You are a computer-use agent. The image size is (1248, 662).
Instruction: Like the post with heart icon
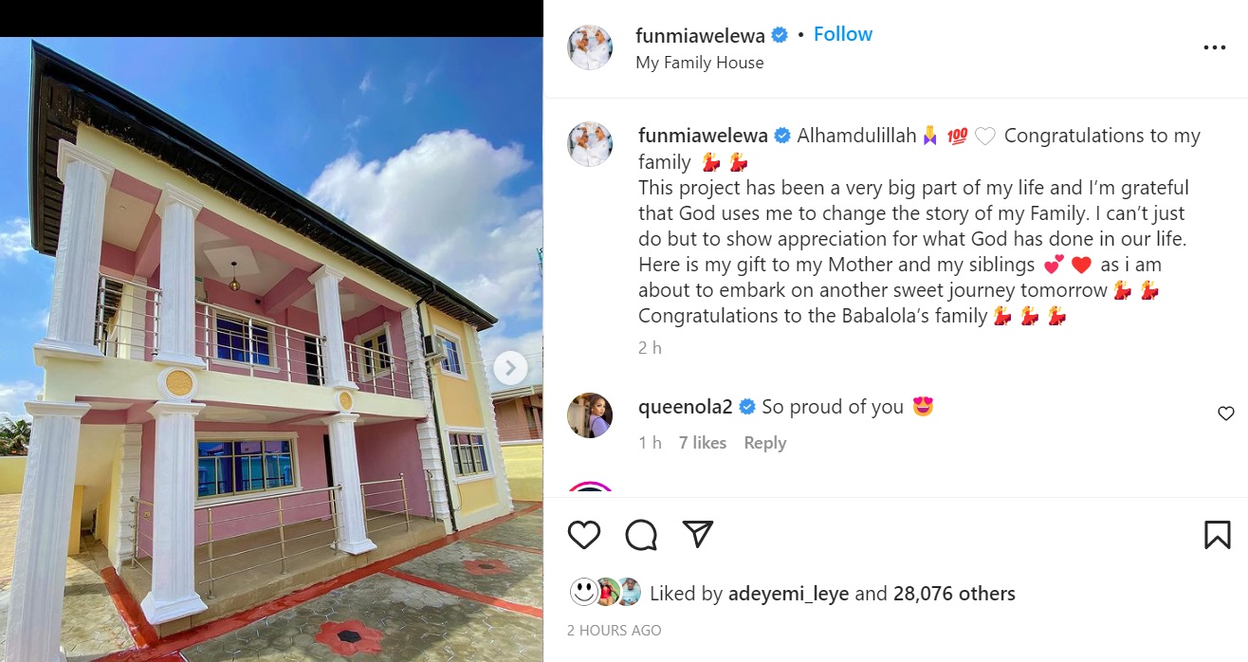click(x=584, y=535)
